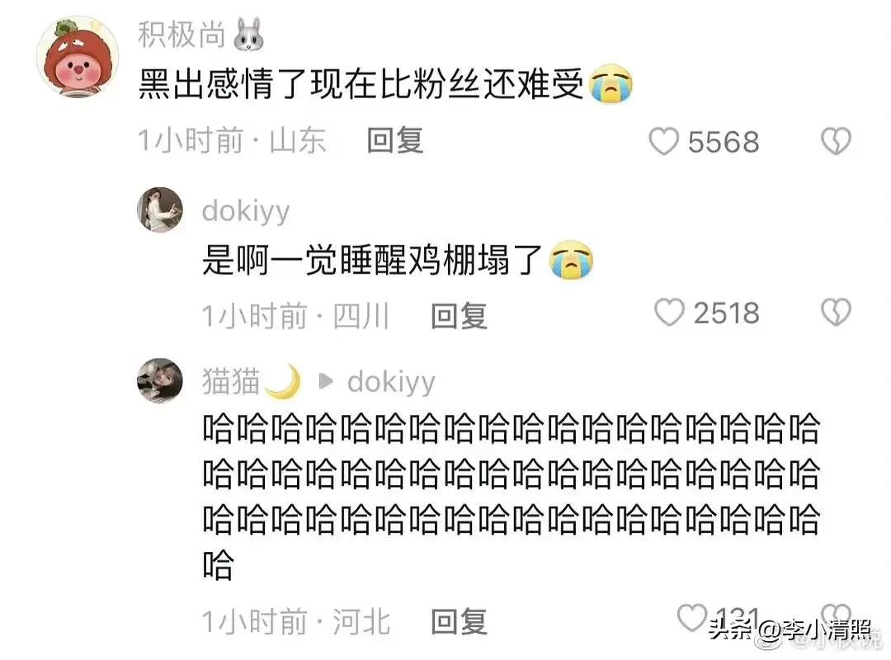Open 猫猫's profile picture

[x=160, y=381]
